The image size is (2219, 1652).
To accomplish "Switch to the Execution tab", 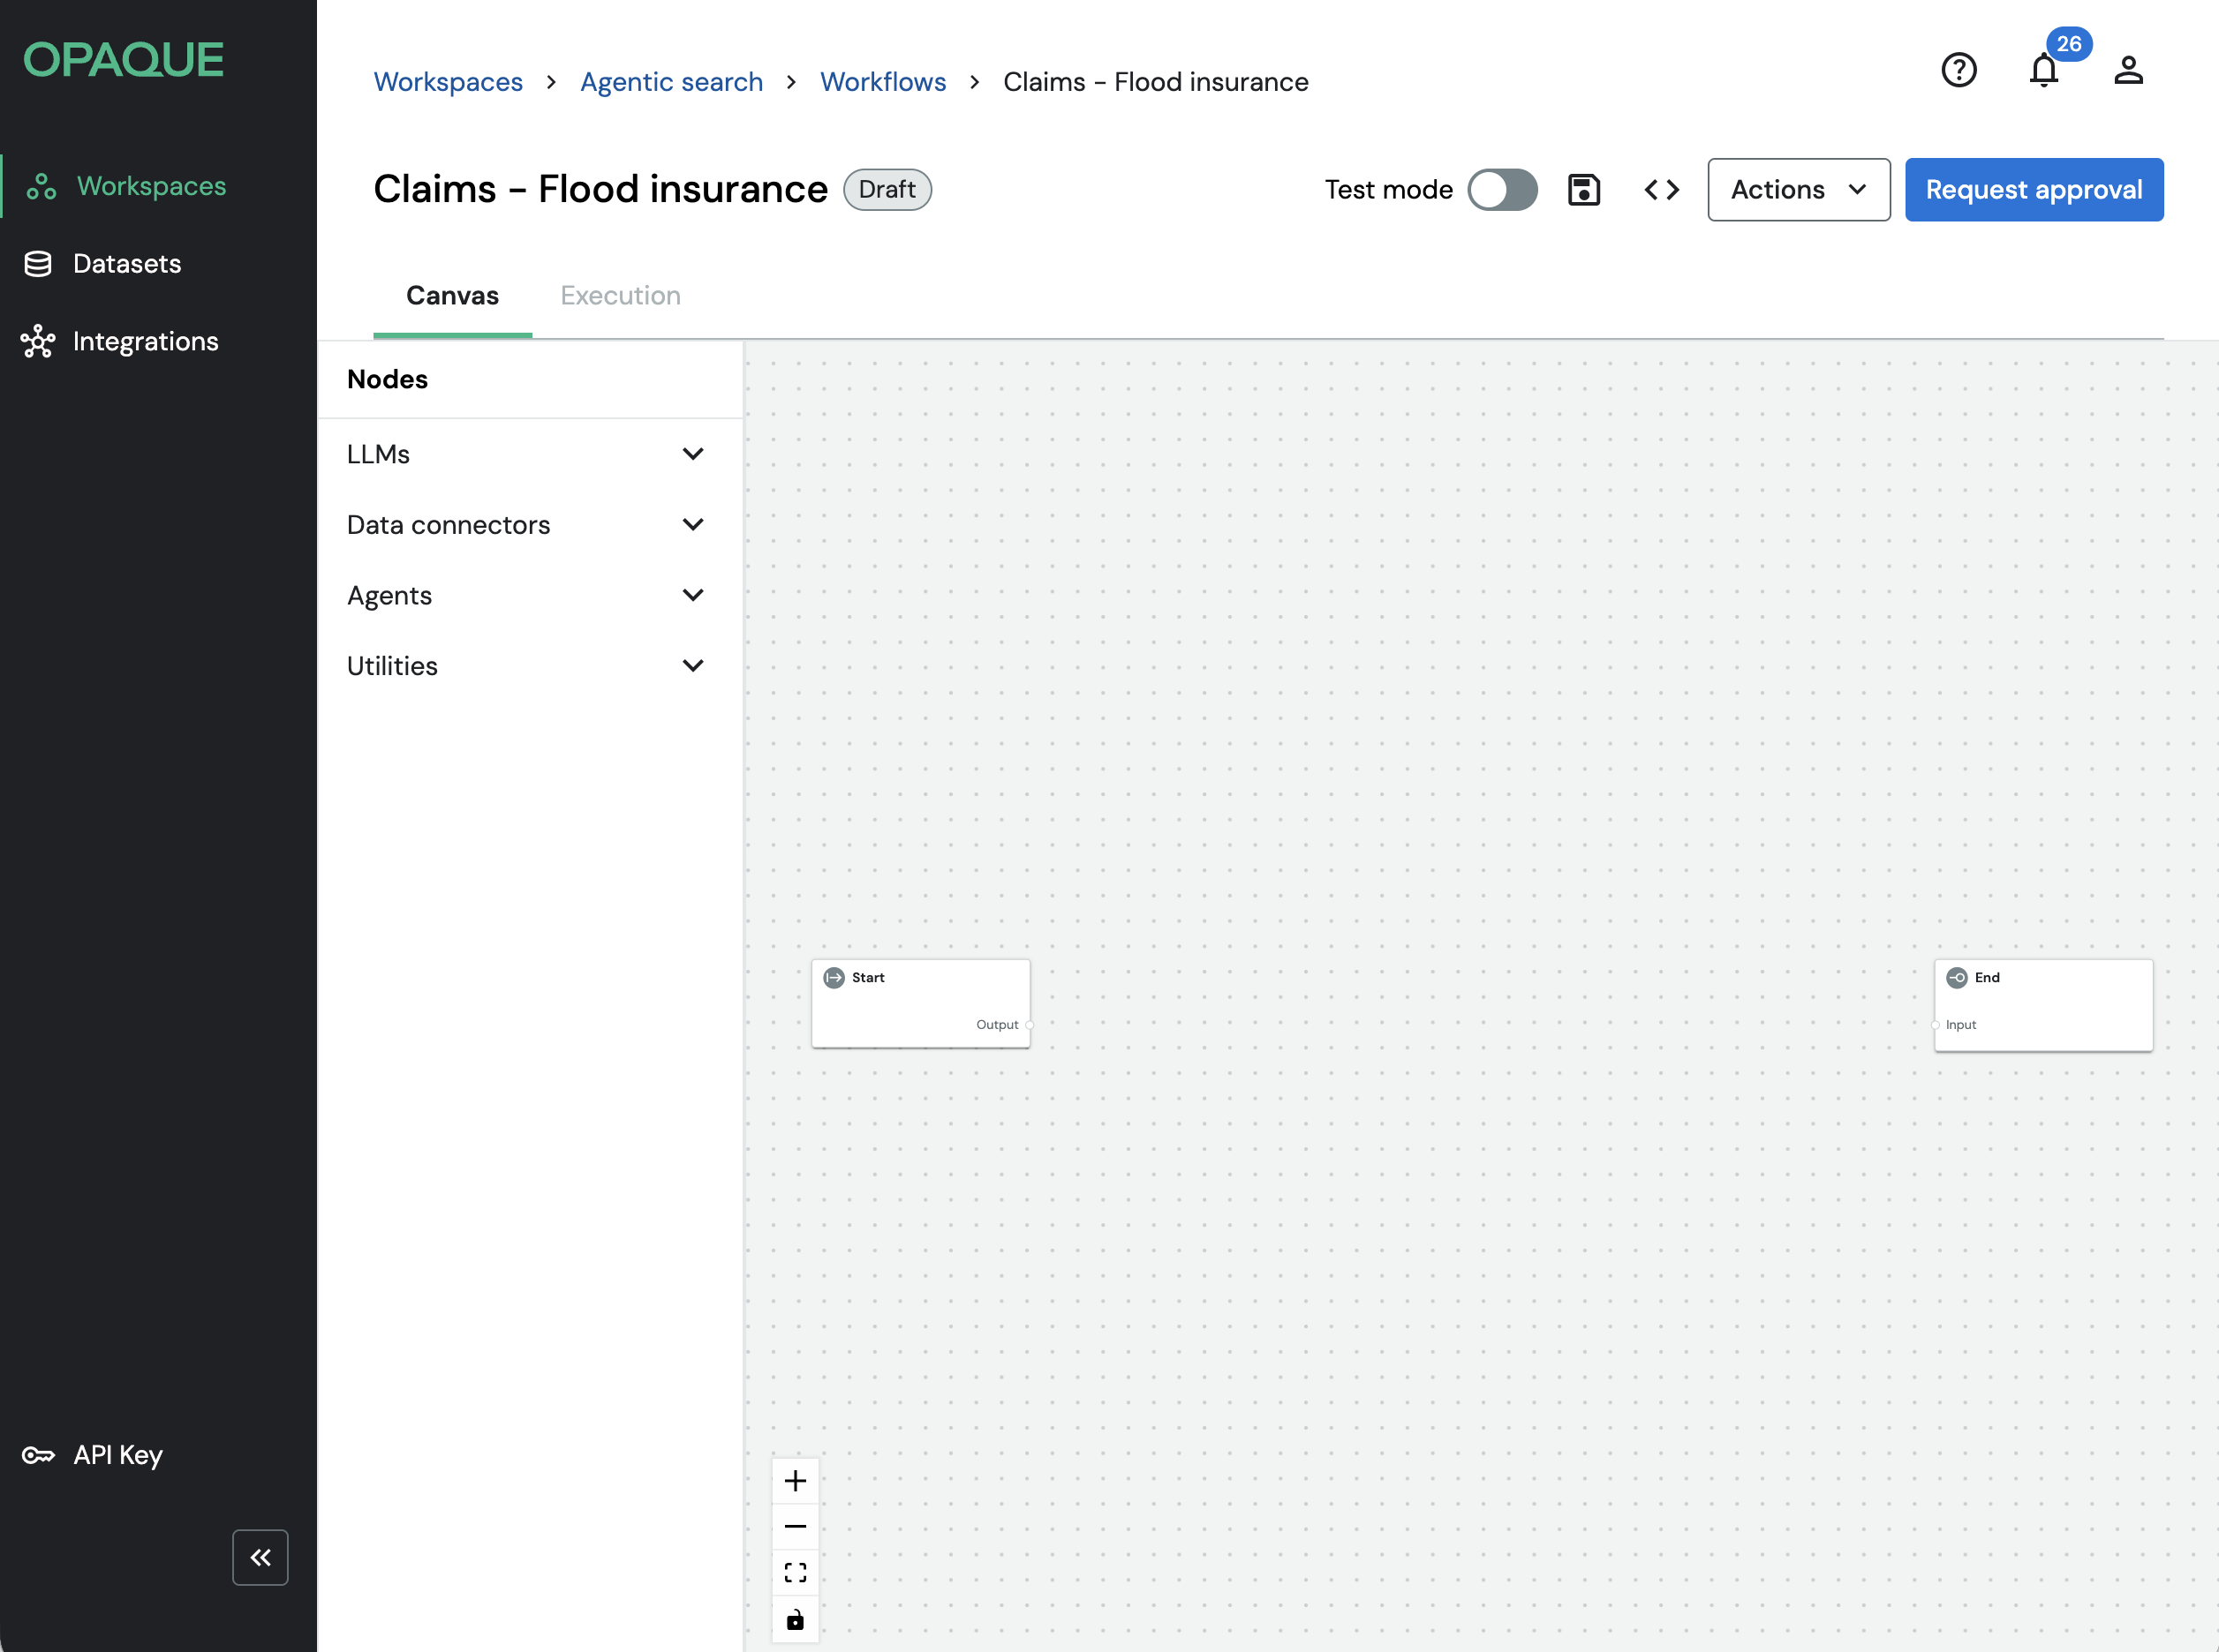I will pyautogui.click(x=620, y=296).
